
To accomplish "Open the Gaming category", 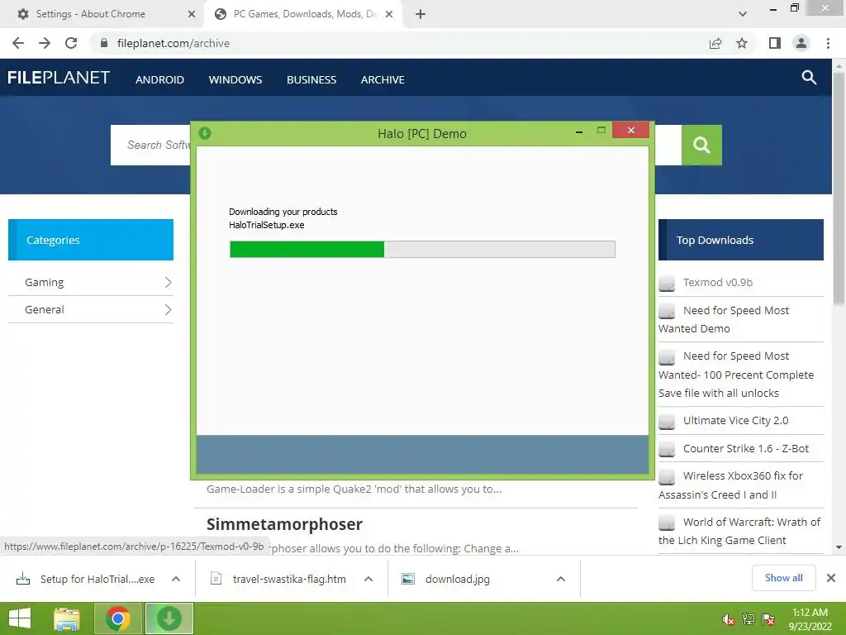I will tap(45, 283).
